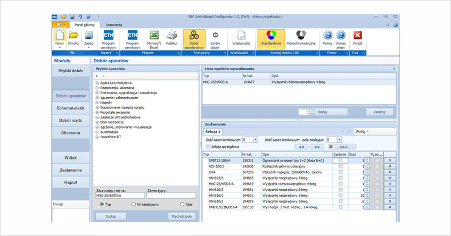
Task: Export to Microsoft Excel
Action: [x=154, y=40]
